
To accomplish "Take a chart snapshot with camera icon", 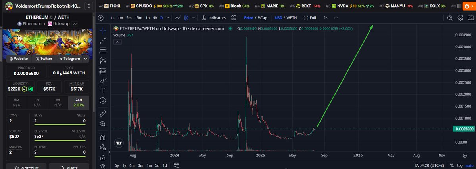I will (x=470, y=18).
